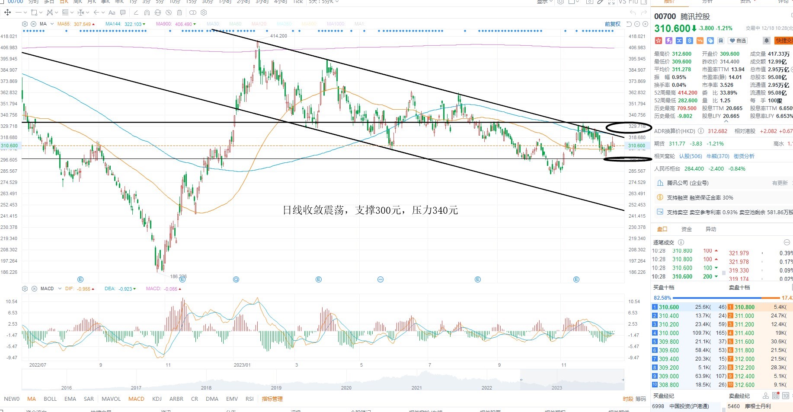Viewport: 793px width, 412px height.
Task: Switch to 盘口 tab
Action: (662, 229)
